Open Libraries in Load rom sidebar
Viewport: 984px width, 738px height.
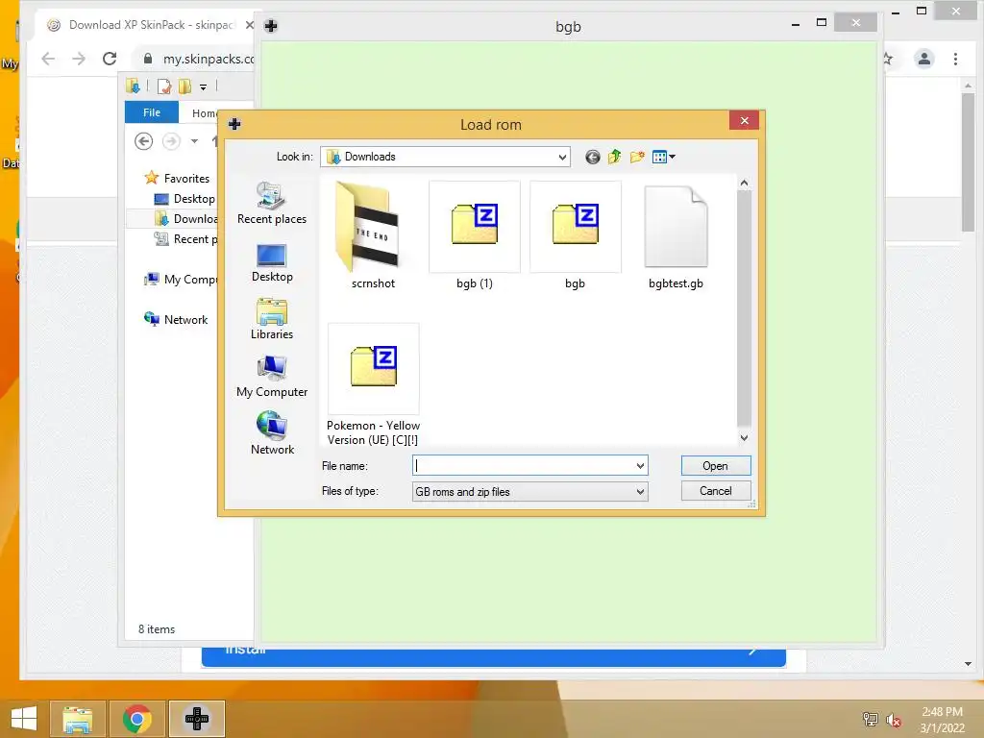(272, 319)
